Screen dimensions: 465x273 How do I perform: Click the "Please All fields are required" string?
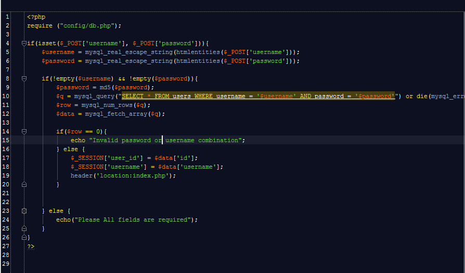coord(133,220)
